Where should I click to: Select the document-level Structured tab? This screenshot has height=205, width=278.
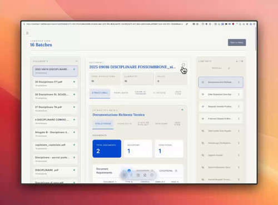100,93
